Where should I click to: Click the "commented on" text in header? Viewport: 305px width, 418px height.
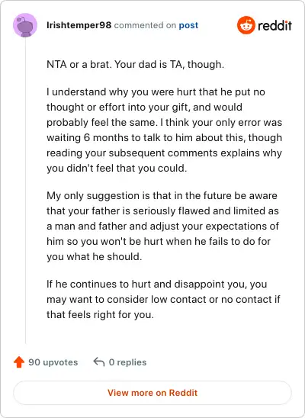point(145,25)
